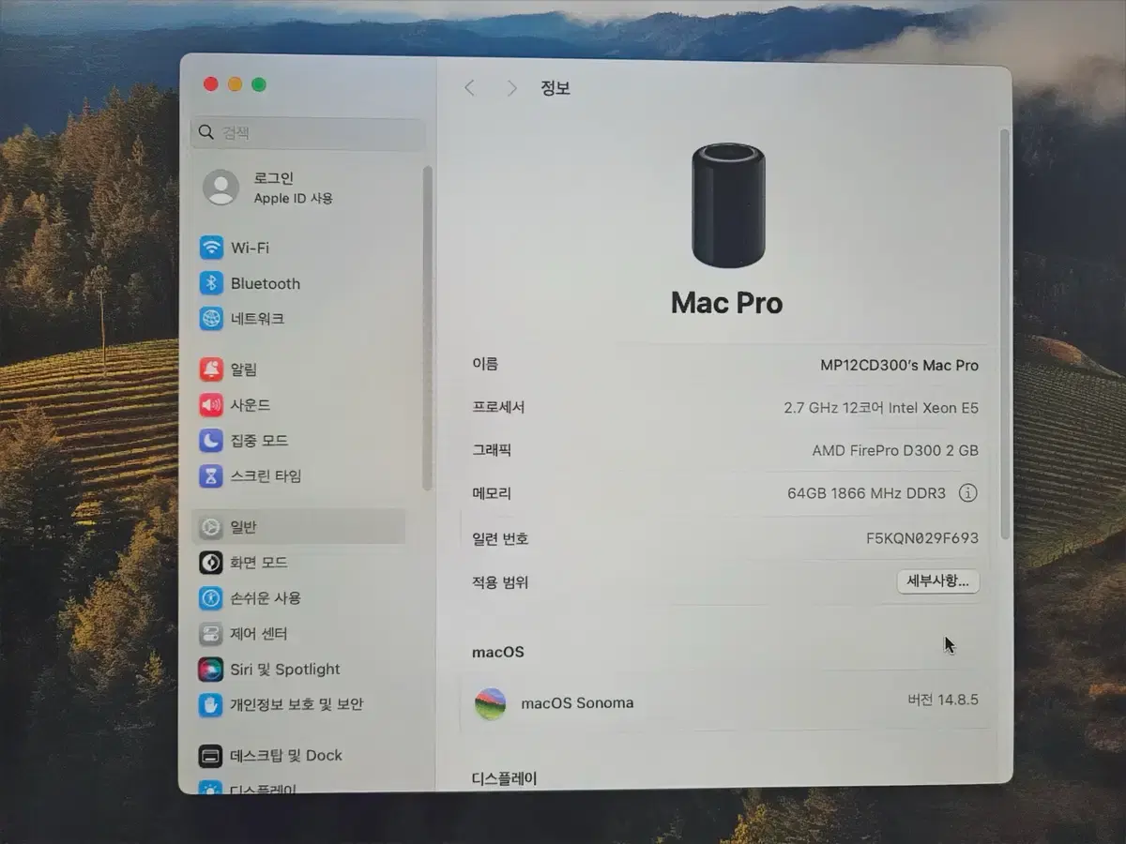Select 사운드 sound settings
The width and height of the screenshot is (1126, 844).
[298, 405]
